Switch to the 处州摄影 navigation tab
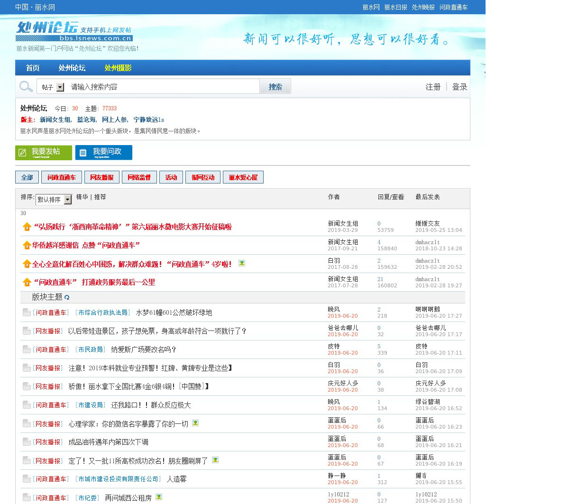The height and width of the screenshot is (504, 569). click(x=118, y=68)
